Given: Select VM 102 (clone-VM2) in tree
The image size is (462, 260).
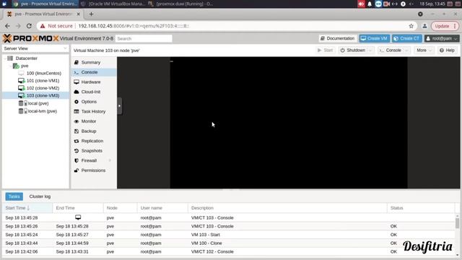Looking at the screenshot, I should (43, 88).
